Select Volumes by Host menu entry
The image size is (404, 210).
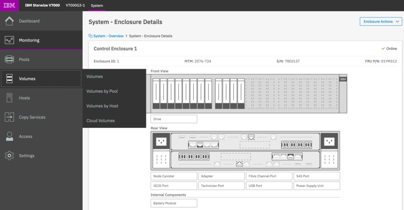[102, 106]
